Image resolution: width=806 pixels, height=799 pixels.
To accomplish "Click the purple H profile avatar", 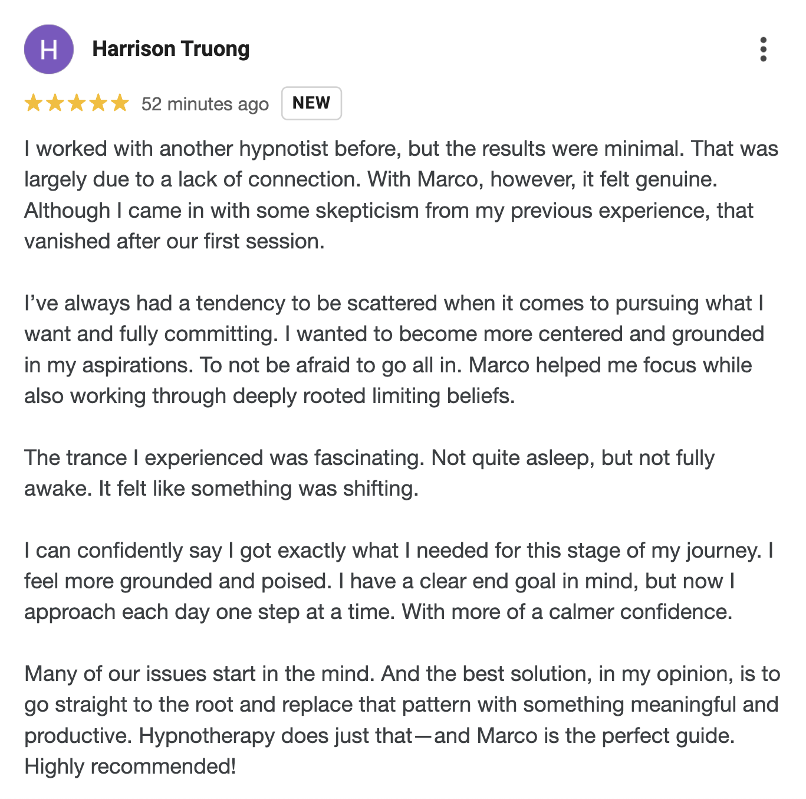I will click(x=49, y=50).
